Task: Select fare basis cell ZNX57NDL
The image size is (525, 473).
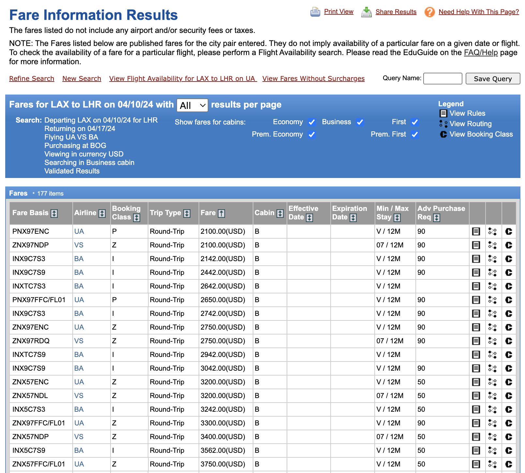Action: point(41,396)
